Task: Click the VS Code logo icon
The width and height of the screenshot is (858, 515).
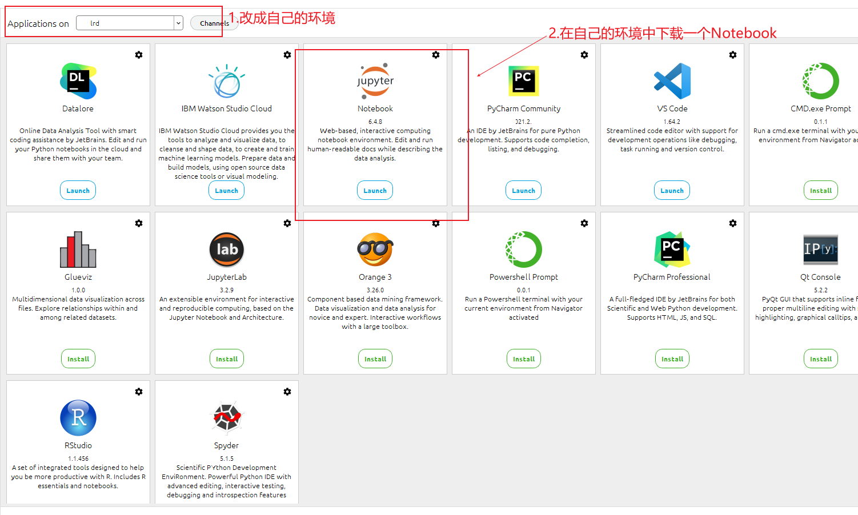Action: pyautogui.click(x=672, y=81)
